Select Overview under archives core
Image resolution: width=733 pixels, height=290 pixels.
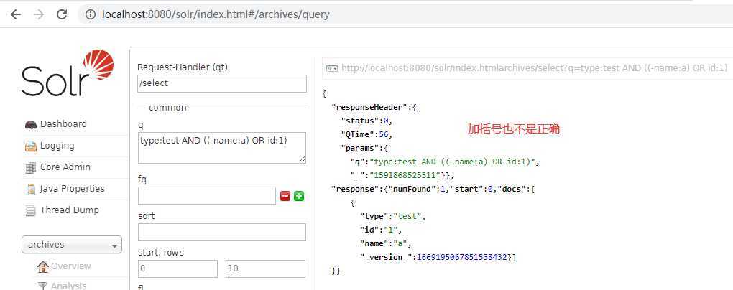70,266
